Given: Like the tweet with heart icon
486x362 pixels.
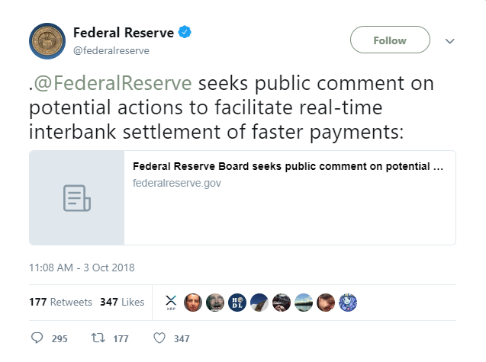Looking at the screenshot, I should point(159,338).
